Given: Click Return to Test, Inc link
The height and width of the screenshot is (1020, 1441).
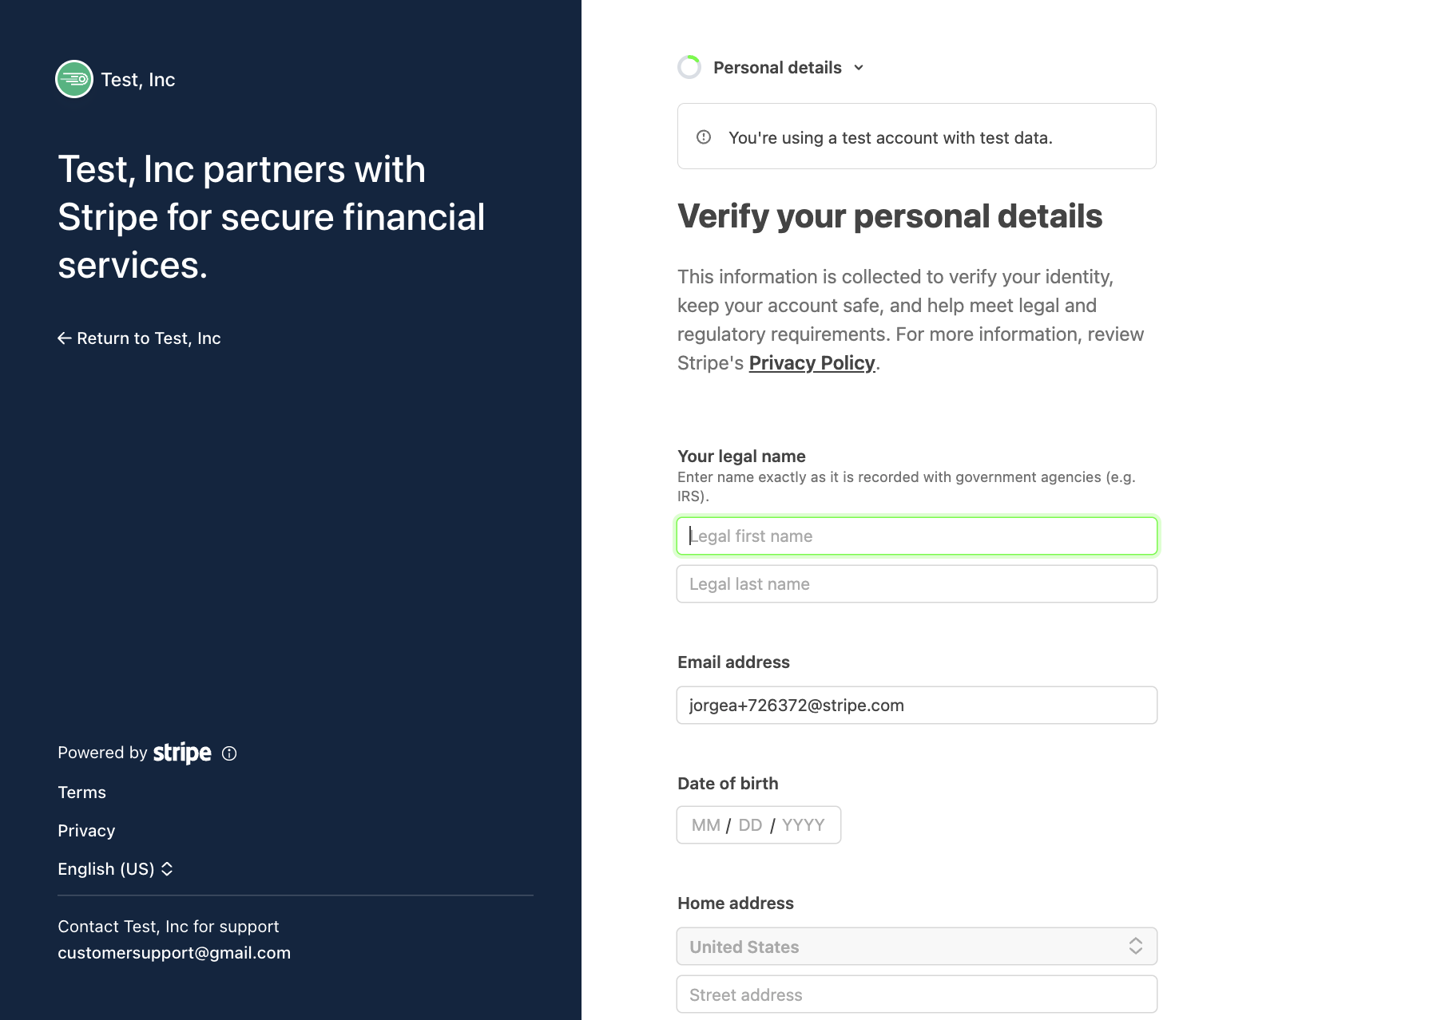Looking at the screenshot, I should [x=149, y=338].
